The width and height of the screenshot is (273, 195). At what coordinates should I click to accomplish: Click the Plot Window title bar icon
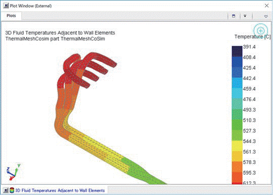pos(6,6)
